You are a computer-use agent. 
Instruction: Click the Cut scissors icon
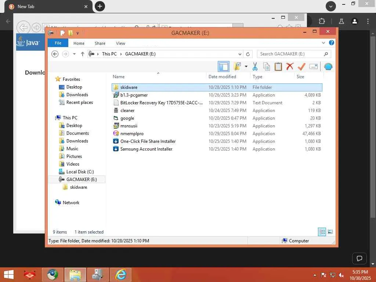click(x=255, y=66)
